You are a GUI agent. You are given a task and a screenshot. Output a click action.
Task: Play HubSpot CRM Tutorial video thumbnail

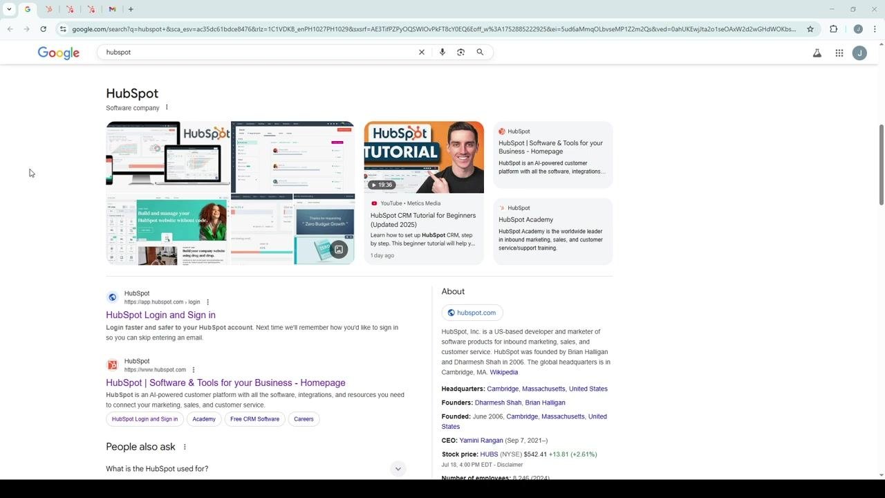(424, 158)
